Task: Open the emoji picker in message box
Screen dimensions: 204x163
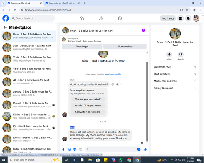Action: pyautogui.click(x=139, y=149)
